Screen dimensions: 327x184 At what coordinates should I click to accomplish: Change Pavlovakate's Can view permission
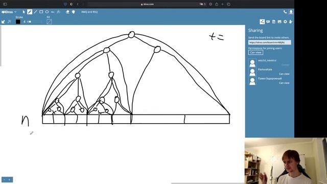point(284,74)
